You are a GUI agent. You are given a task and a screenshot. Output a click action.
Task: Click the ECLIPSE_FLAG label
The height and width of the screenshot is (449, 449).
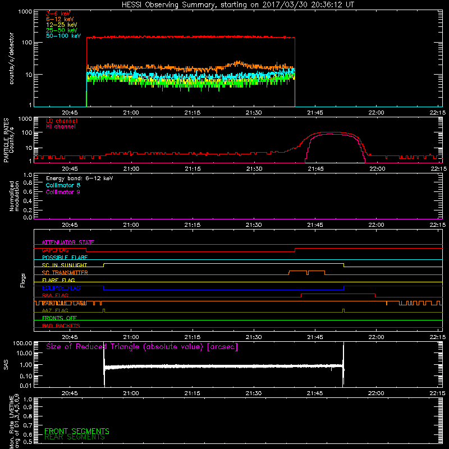coord(61,288)
